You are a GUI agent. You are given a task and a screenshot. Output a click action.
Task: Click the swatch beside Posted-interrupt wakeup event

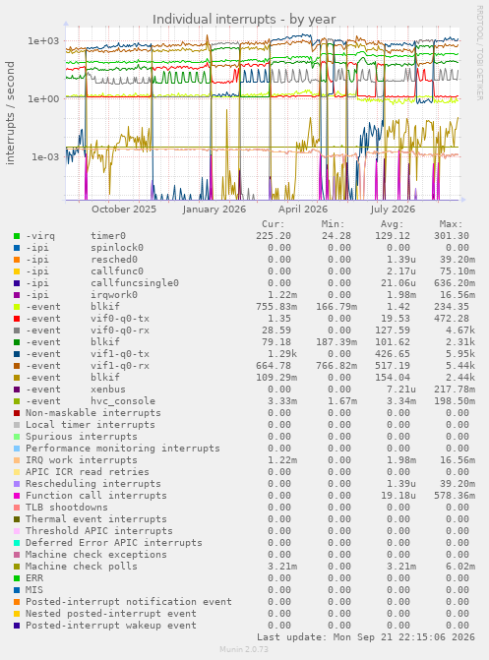[x=17, y=625]
